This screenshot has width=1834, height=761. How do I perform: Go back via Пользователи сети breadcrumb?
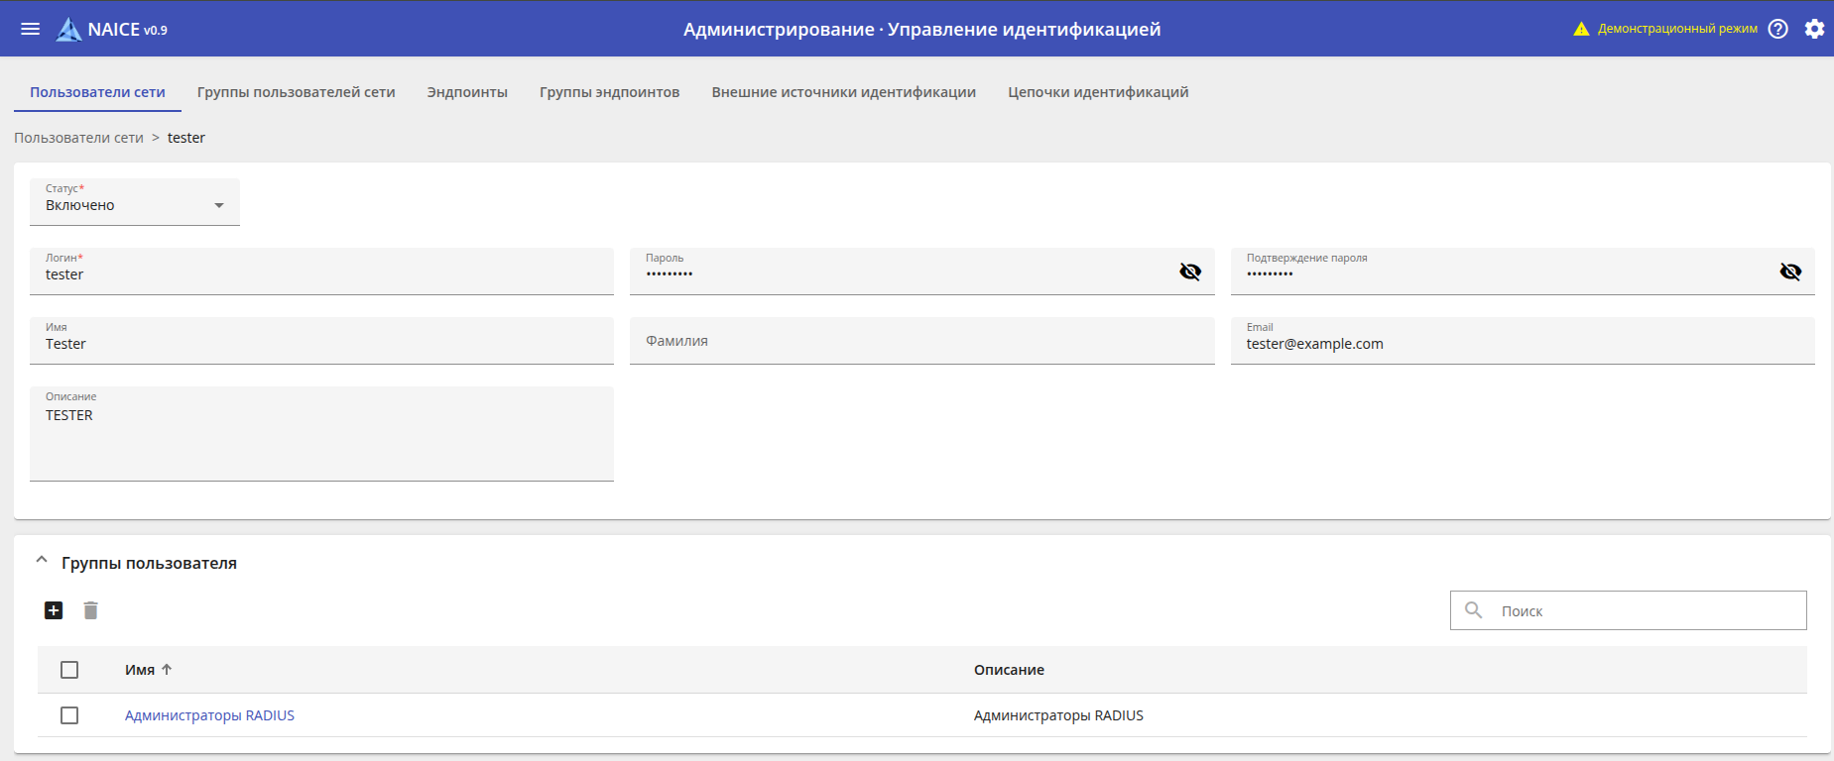pyautogui.click(x=78, y=138)
